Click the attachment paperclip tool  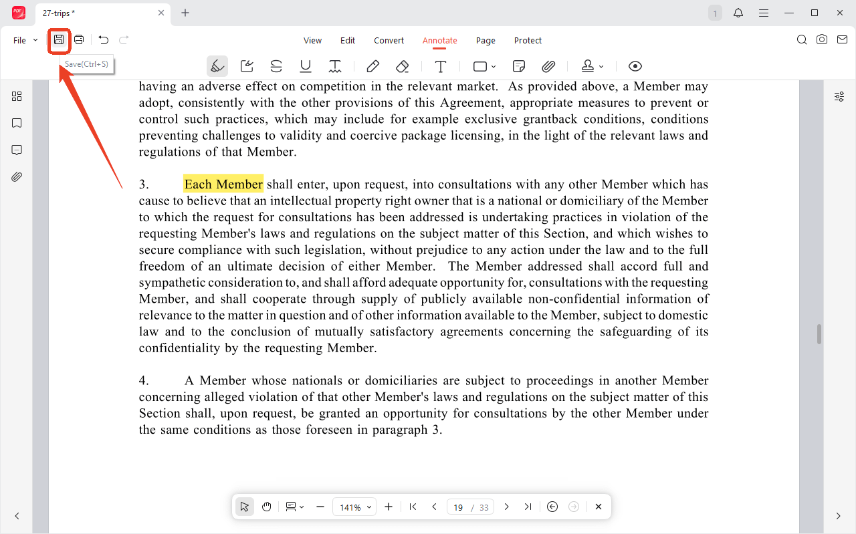click(548, 66)
